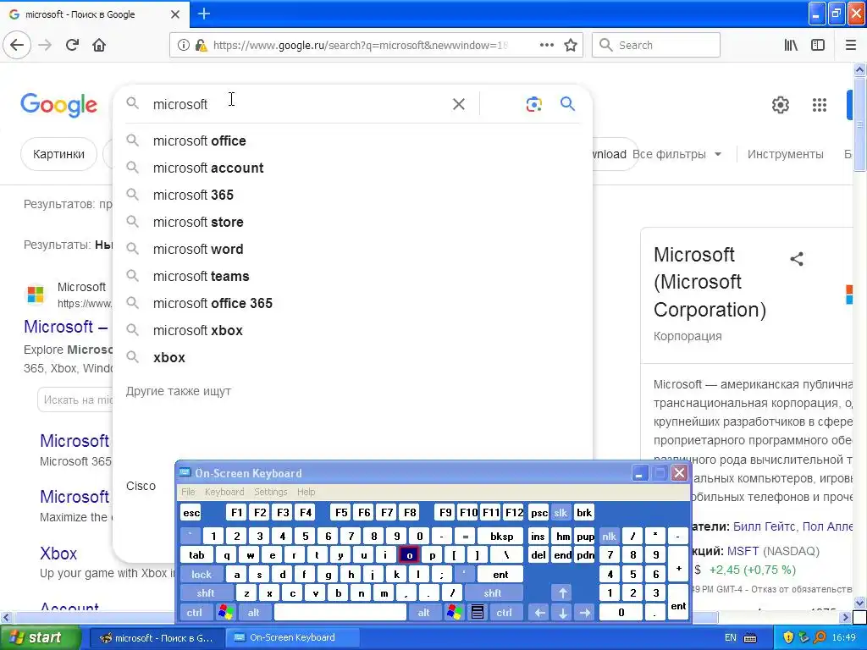Open the Windows start menu

[40, 637]
